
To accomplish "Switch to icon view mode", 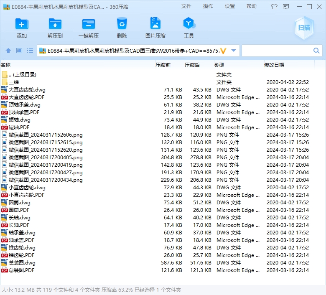I will [x=19, y=51].
